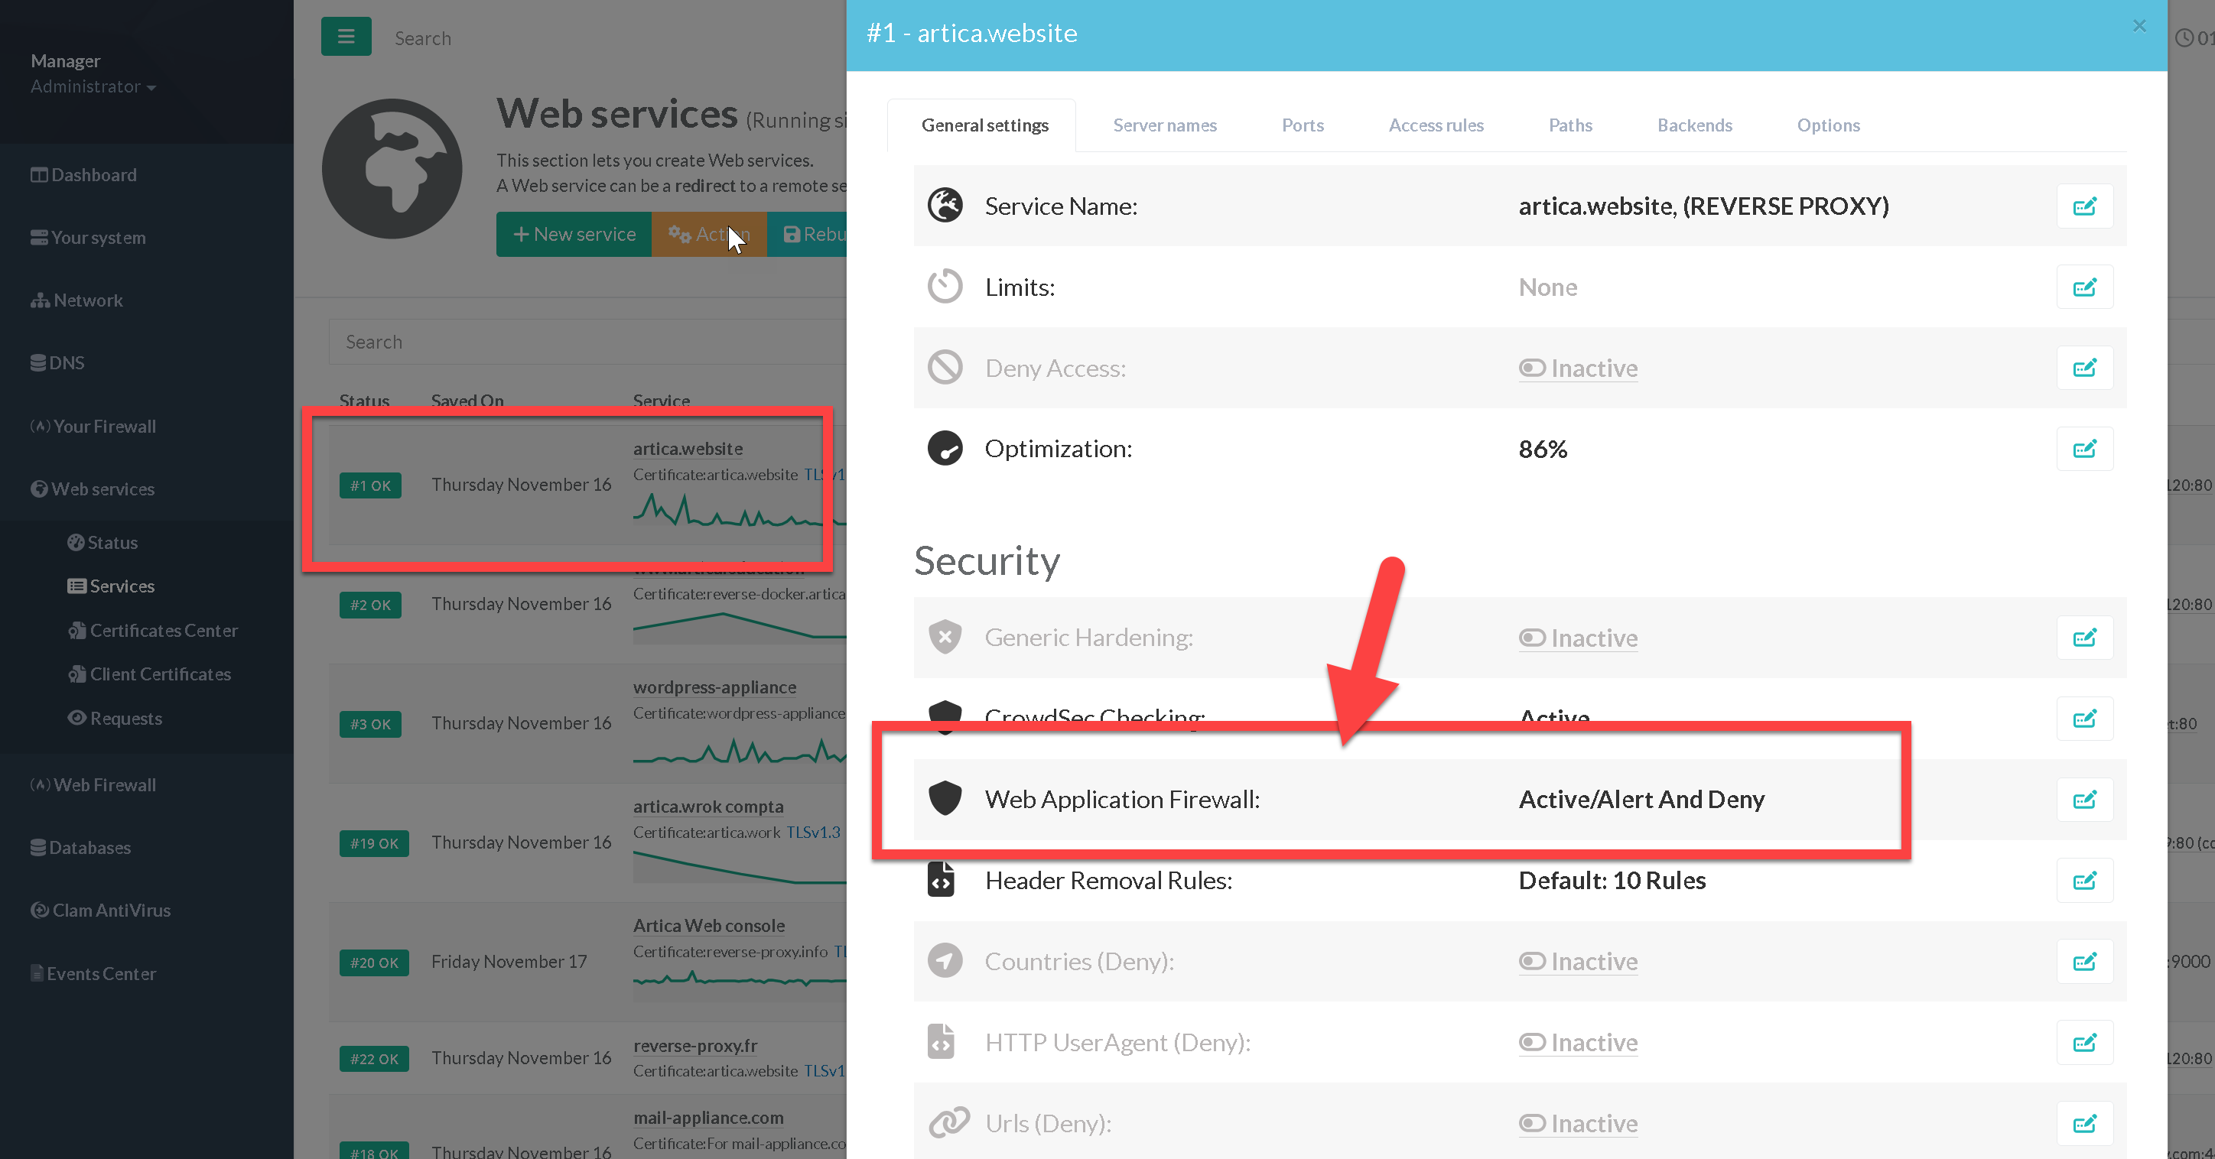Click edit icon for Countries (Deny) row
2215x1159 pixels.
pos(2084,961)
